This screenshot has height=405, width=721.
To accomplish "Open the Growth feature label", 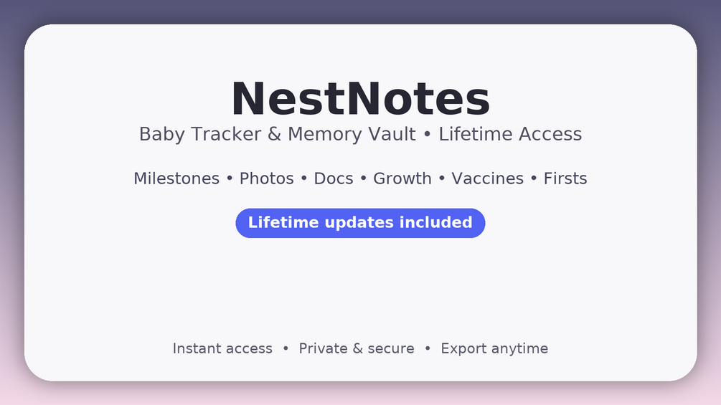I will [x=402, y=178].
